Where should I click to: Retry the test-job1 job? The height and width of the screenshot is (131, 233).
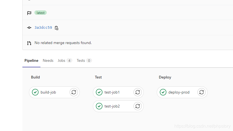point(138,92)
